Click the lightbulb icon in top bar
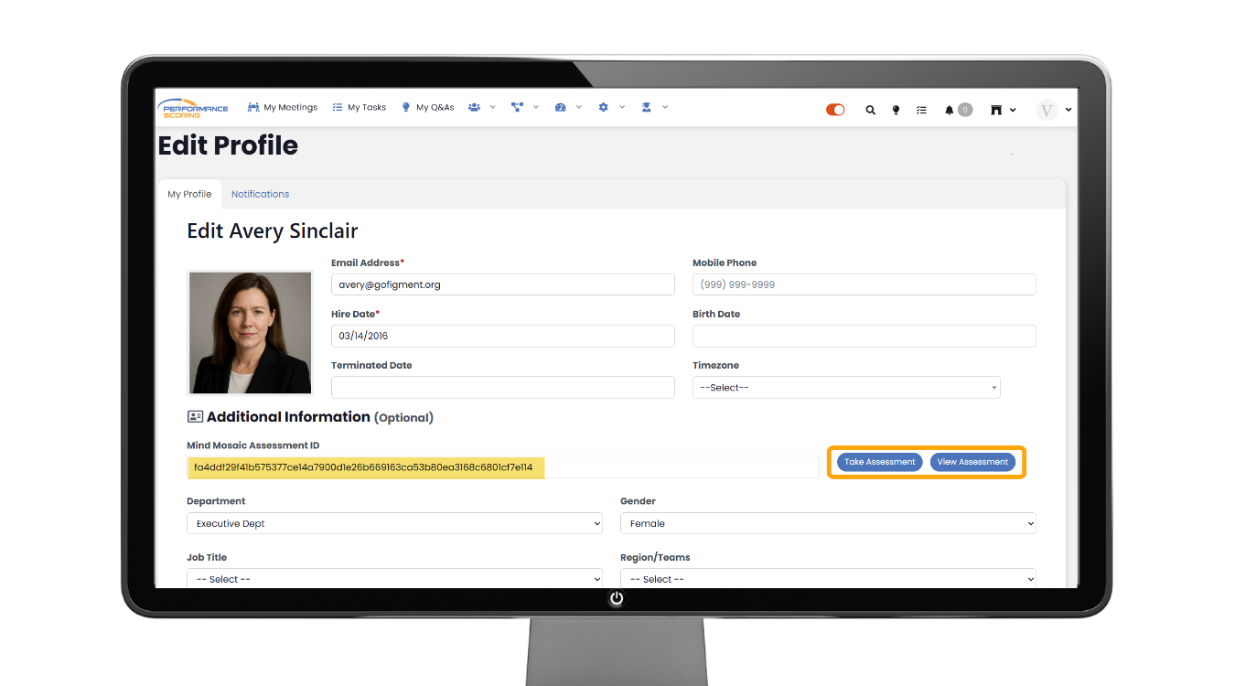This screenshot has width=1235, height=686. tap(896, 110)
